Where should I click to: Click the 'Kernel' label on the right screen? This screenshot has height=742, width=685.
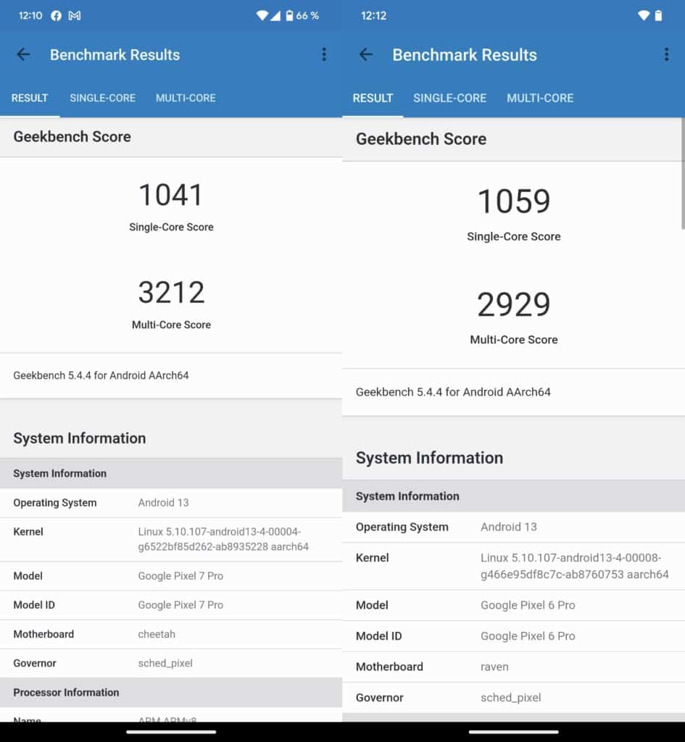pos(373,559)
